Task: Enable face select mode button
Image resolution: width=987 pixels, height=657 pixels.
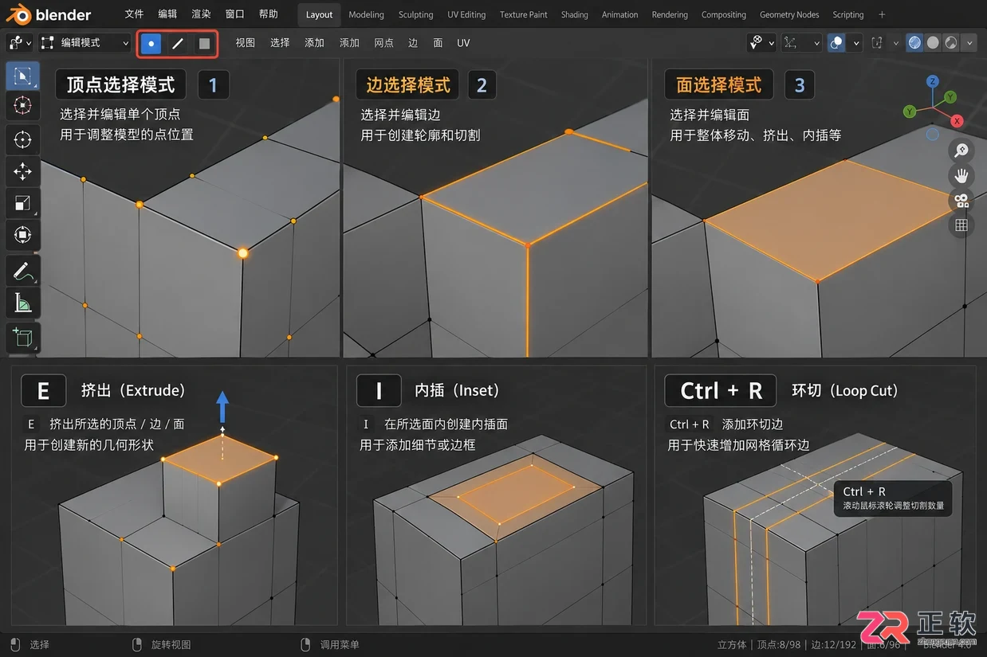Action: [x=204, y=43]
